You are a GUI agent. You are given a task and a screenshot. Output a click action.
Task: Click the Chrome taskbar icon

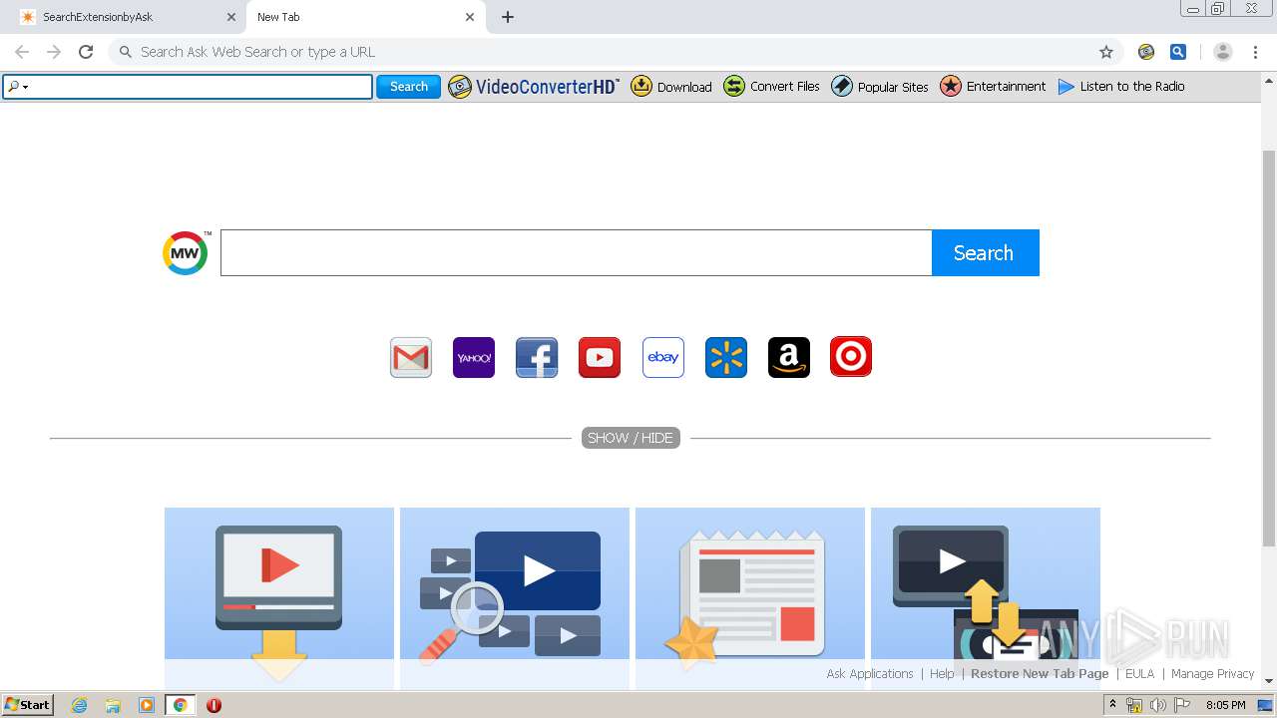180,705
